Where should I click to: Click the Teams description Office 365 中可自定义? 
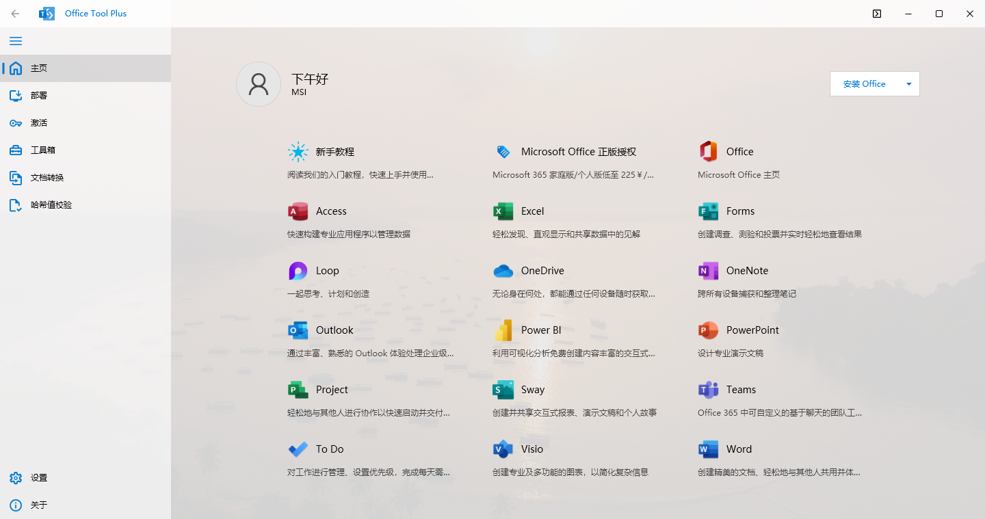coord(780,413)
